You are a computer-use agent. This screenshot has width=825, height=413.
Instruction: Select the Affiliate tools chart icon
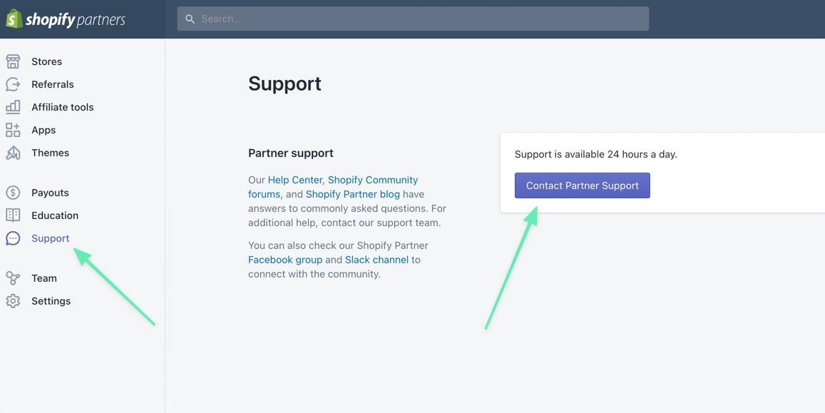(x=13, y=107)
